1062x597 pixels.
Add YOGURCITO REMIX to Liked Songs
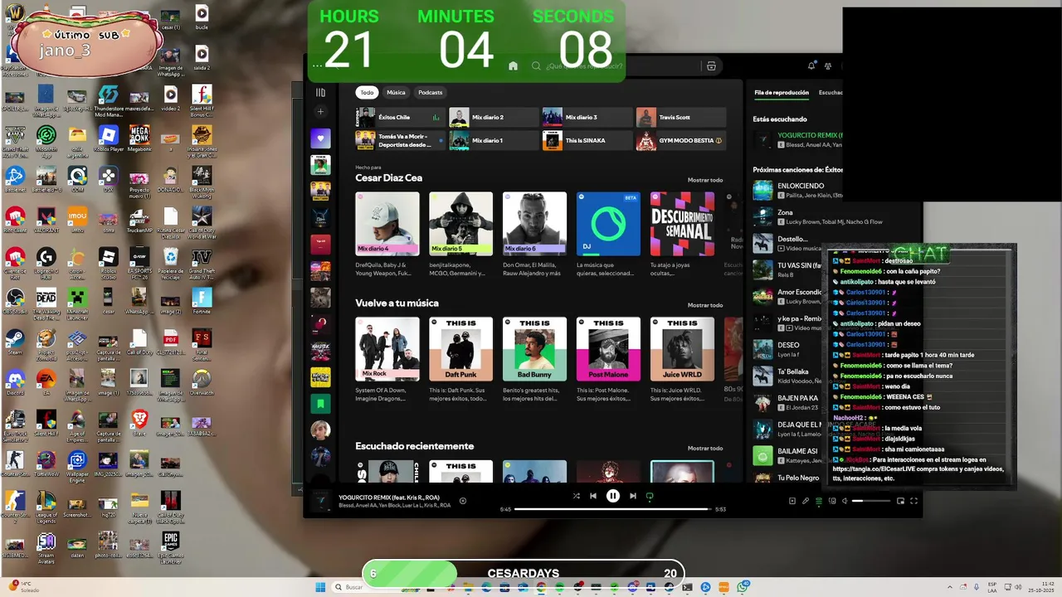(463, 501)
